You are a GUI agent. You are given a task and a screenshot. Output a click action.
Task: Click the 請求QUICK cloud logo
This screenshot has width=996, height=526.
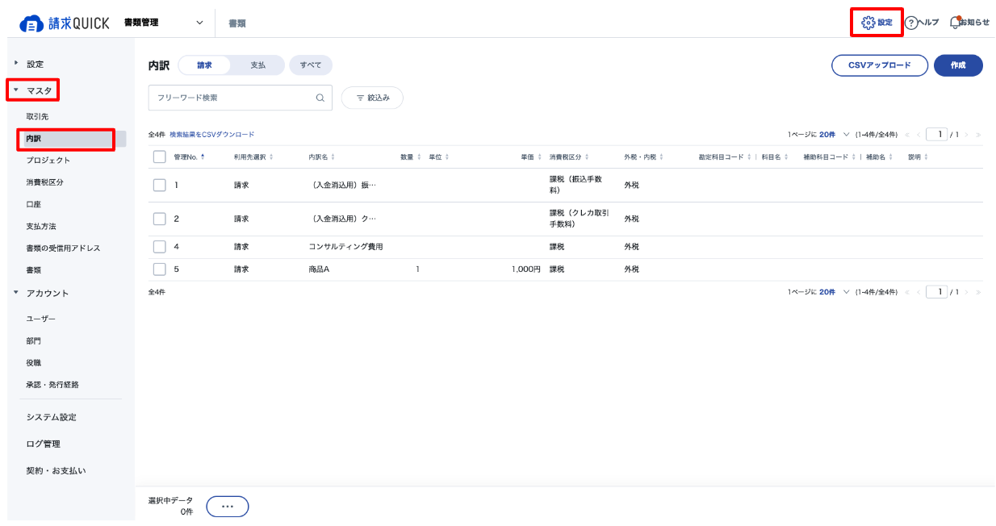[x=64, y=23]
